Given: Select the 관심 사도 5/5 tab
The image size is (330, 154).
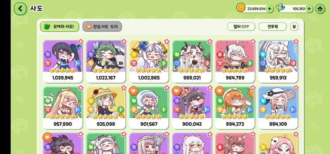Looking at the screenshot, I should click(x=102, y=27).
